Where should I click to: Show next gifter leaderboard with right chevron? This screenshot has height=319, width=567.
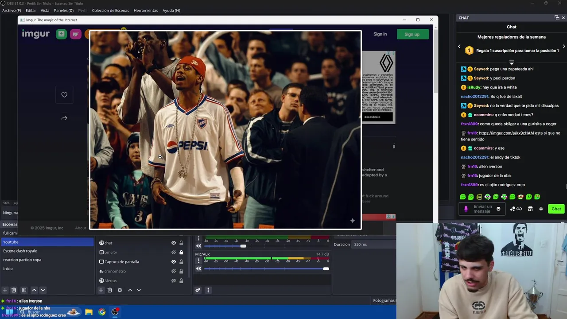tap(563, 47)
